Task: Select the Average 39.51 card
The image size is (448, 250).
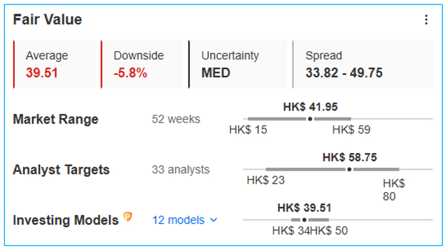Action: coord(54,64)
